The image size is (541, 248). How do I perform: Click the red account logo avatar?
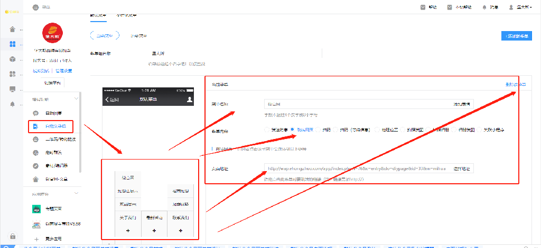[52, 33]
